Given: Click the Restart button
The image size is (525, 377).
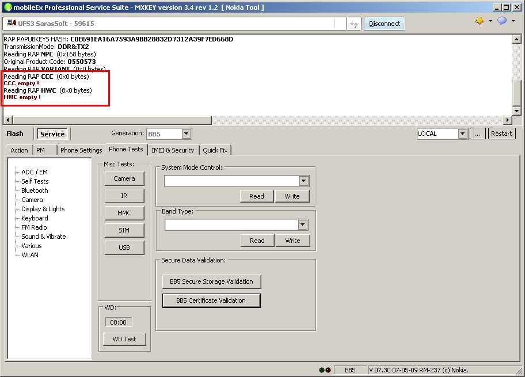Looking at the screenshot, I should click(501, 134).
